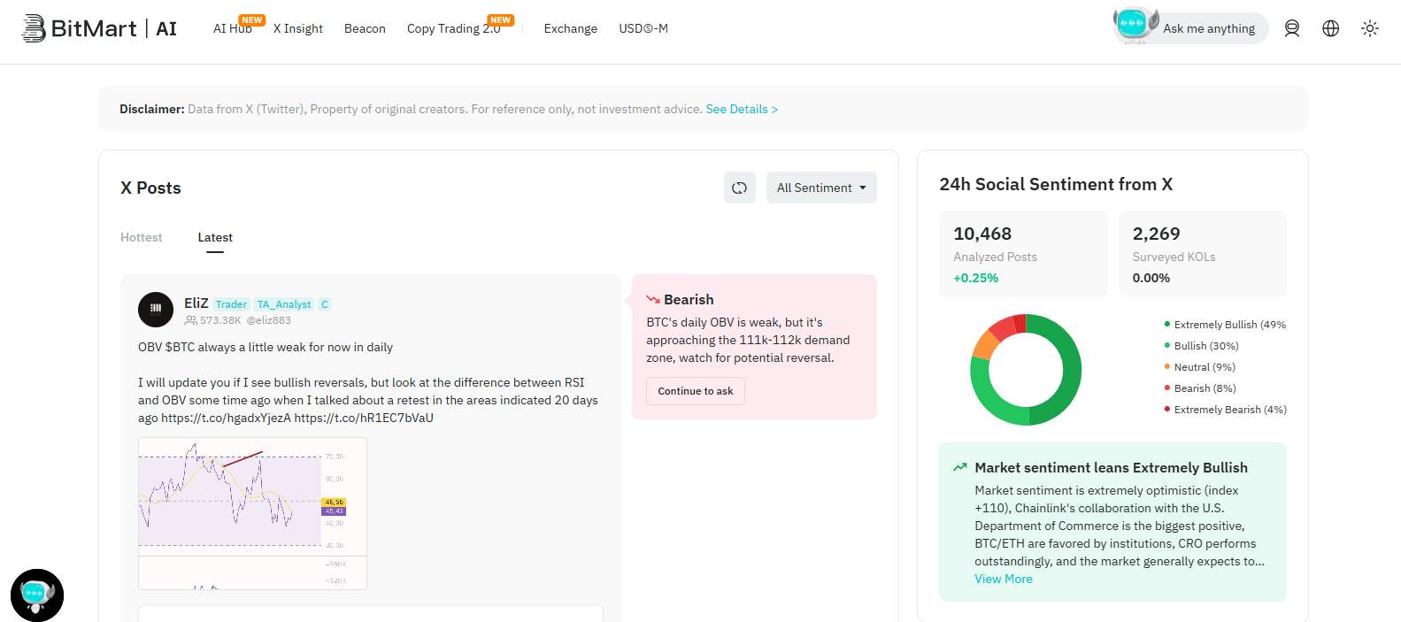The height and width of the screenshot is (622, 1401).
Task: Click the Trader tag on EliZ
Action: point(231,304)
